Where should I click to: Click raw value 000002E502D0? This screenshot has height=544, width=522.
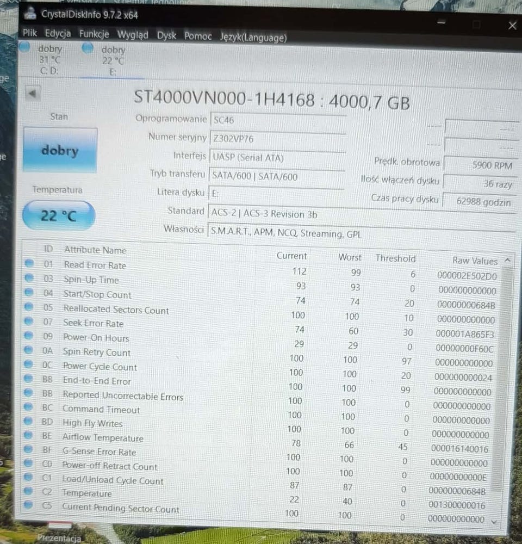467,276
